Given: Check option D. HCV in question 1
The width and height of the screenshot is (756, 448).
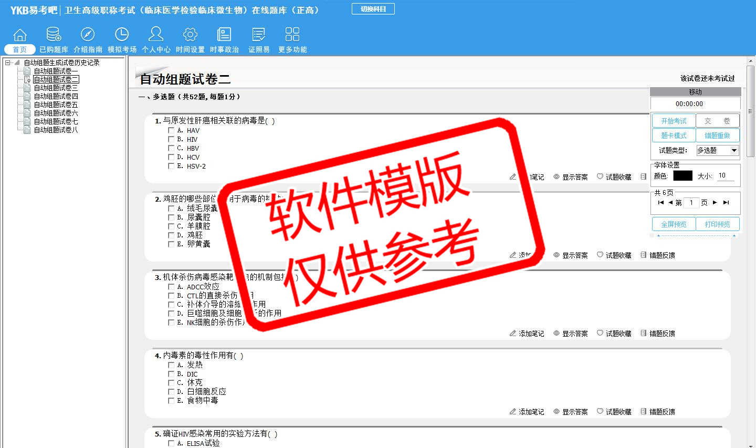Looking at the screenshot, I should (x=171, y=157).
